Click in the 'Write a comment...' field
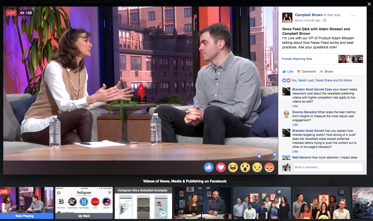This screenshot has width=373, height=221. click(328, 167)
